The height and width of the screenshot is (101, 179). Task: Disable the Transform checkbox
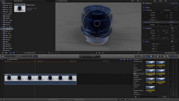click(144, 28)
